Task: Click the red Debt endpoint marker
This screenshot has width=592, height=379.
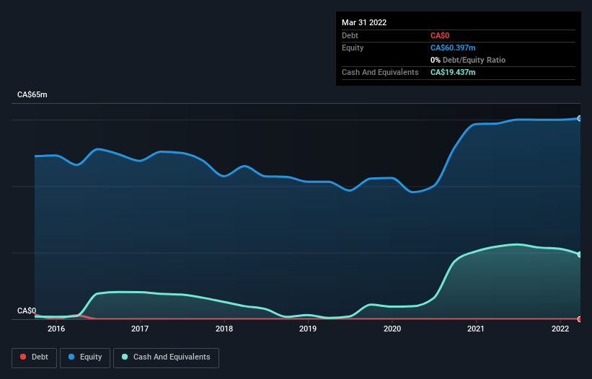Action: [x=580, y=319]
